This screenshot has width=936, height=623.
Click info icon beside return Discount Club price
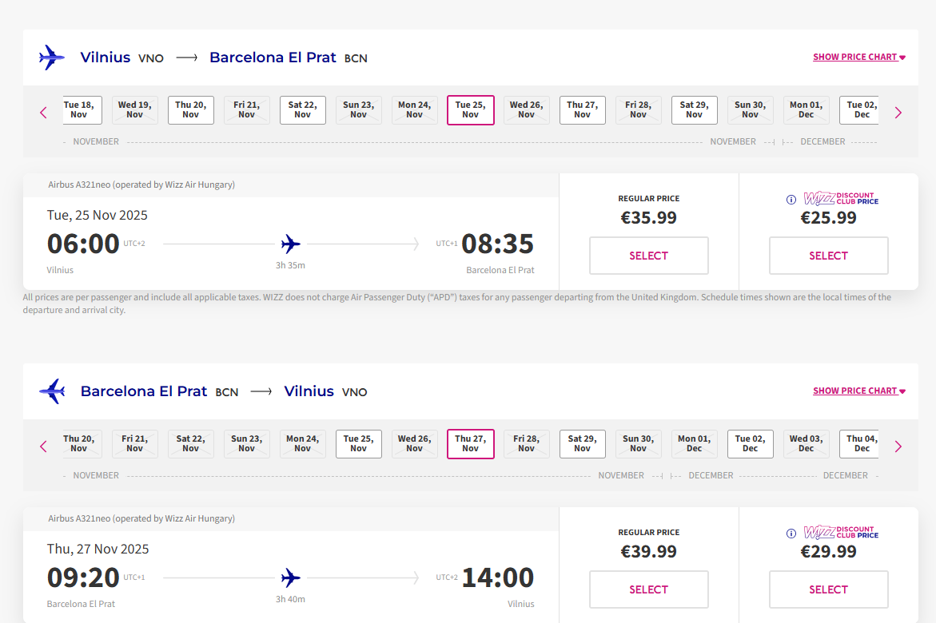pos(791,534)
